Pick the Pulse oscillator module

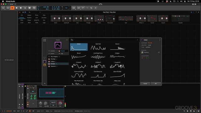(x=56, y=19)
